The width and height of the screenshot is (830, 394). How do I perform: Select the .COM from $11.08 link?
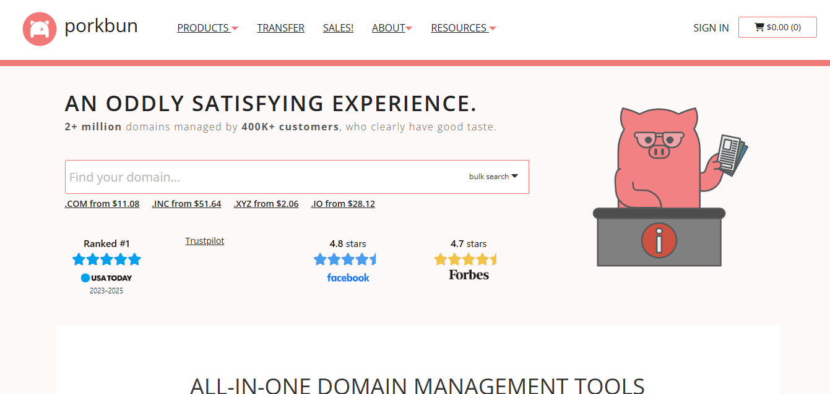[102, 204]
